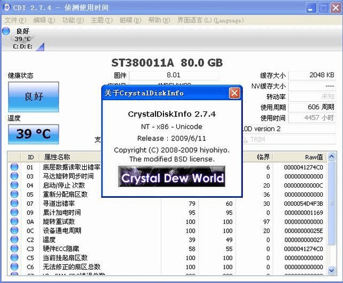Screen dimensions: 343x283
Task: Click status orb for attribute C3
Action: 14,249
